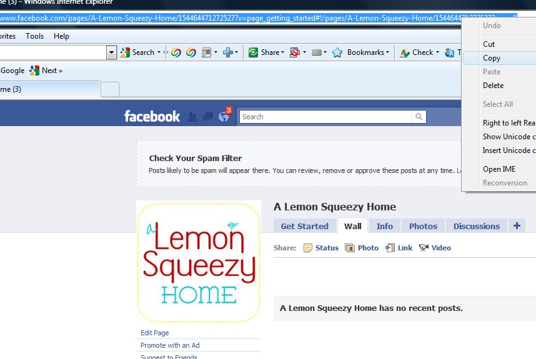
Task: Switch to the Get Started tab
Action: point(305,226)
